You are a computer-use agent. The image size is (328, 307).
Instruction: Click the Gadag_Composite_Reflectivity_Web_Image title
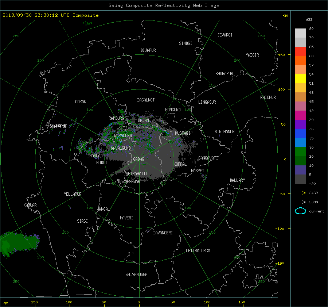(x=164, y=5)
